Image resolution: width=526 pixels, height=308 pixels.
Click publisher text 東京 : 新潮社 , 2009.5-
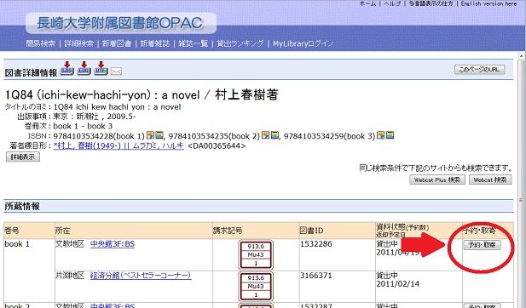(95, 117)
